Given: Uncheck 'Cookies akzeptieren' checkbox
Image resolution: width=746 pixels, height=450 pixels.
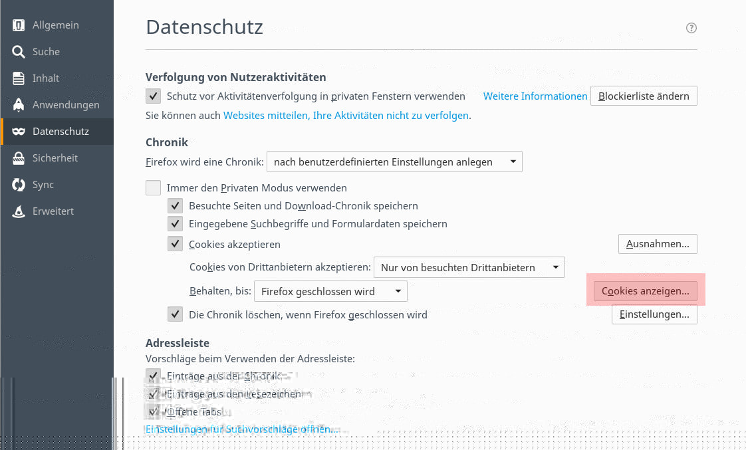Looking at the screenshot, I should 176,244.
